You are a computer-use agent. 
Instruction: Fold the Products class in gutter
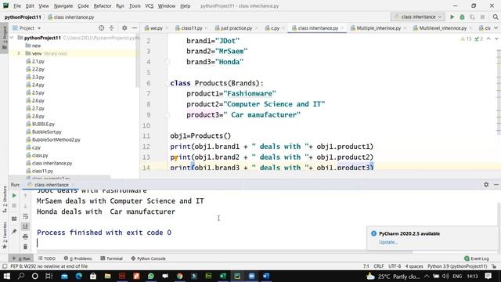coord(168,83)
